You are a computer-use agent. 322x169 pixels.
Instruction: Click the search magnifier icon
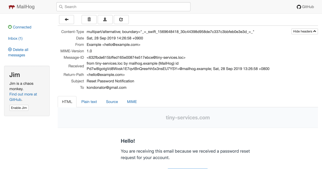pos(61,6)
